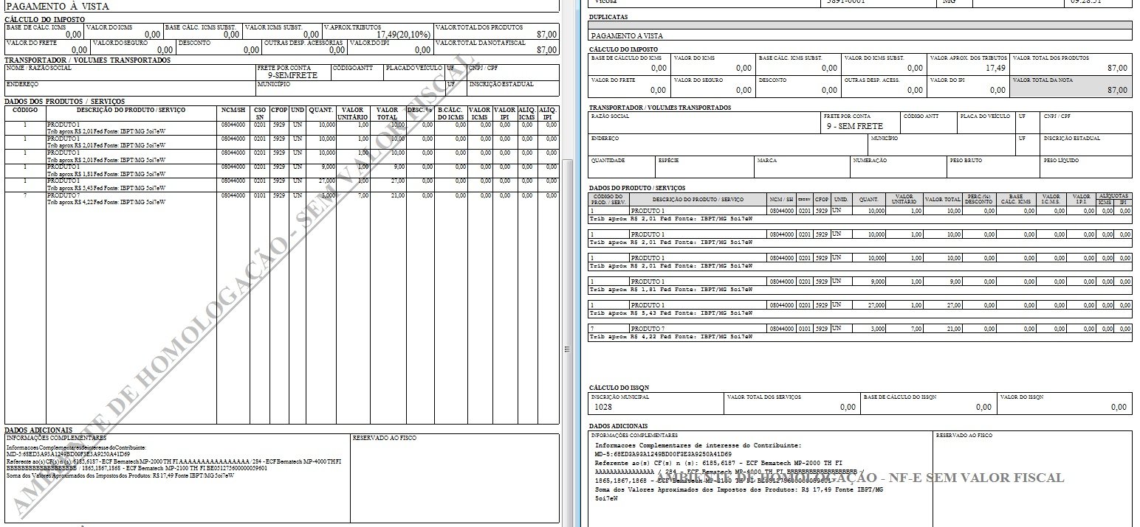
Task: Click 'Soma dos Valores Aproximados' line in right document
Action: click(x=738, y=489)
